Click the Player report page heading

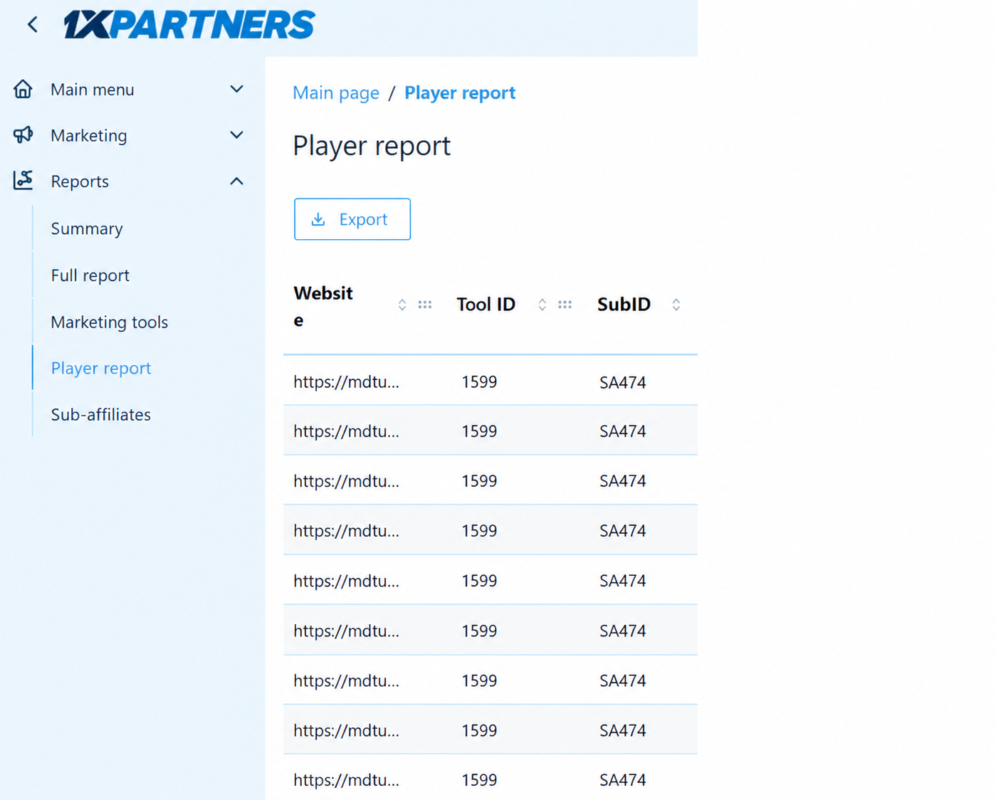click(x=372, y=146)
